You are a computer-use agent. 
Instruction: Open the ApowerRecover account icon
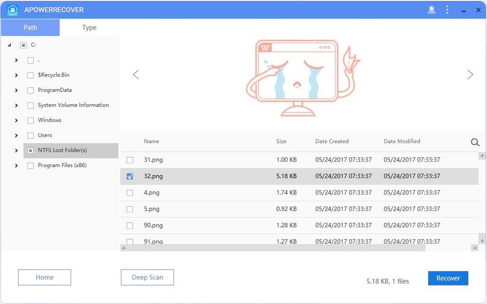coord(432,9)
